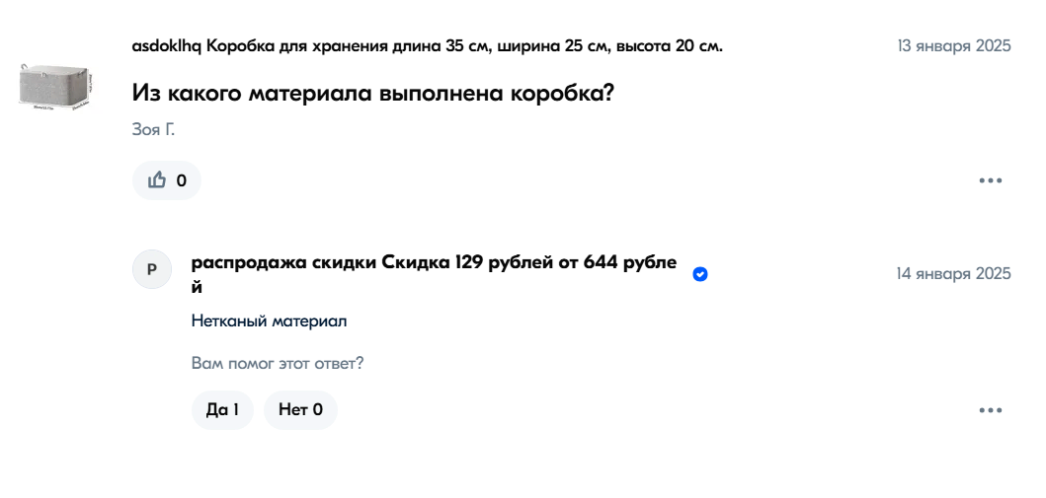Open three-dots menu for seller's answer

pyautogui.click(x=990, y=410)
